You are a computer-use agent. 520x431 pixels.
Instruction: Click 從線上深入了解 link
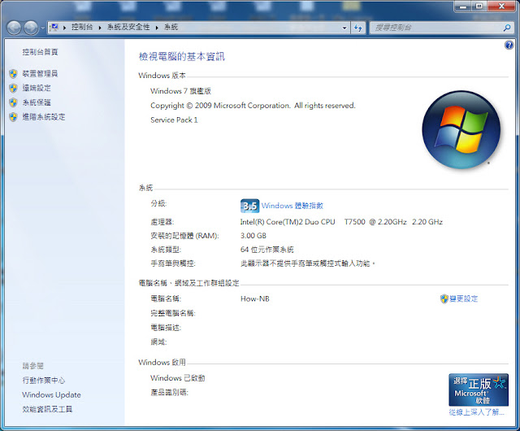pos(477,412)
